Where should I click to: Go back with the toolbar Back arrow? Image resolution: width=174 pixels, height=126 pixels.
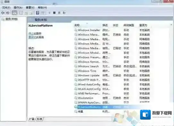pyautogui.click(x=3, y=13)
